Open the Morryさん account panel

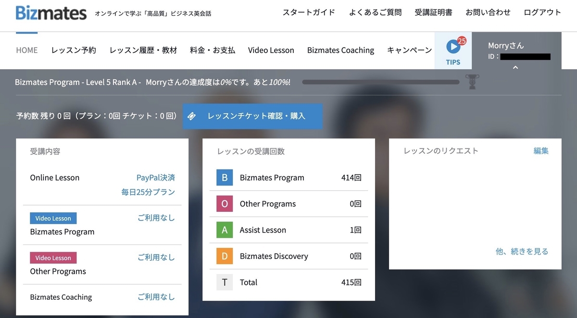click(x=516, y=50)
